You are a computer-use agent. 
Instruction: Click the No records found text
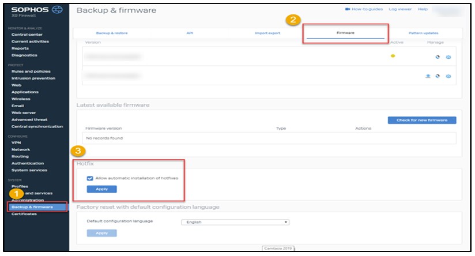click(104, 138)
